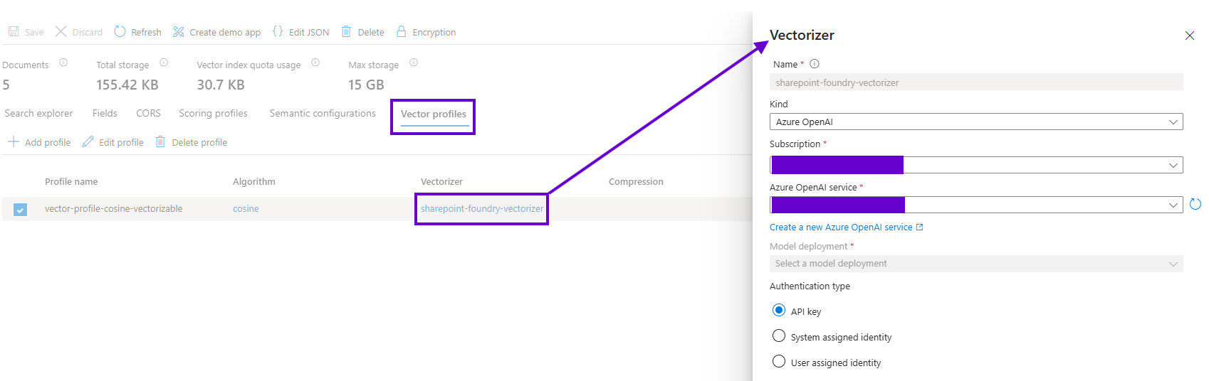Image resolution: width=1209 pixels, height=381 pixels.
Task: Click the Edit JSON braces icon
Action: pos(278,31)
